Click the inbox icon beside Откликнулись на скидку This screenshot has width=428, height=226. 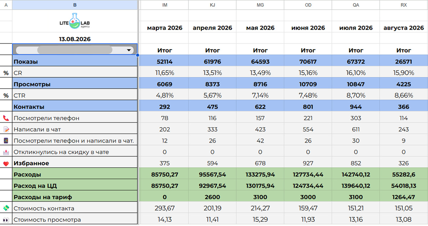pyautogui.click(x=6, y=152)
